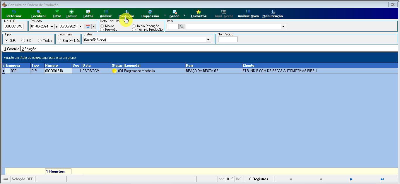This screenshot has width=400, height=184.
Task: Expand the period start date dropdown
Action: coord(52,27)
